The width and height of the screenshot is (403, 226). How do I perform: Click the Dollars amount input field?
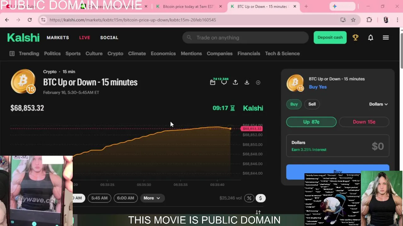click(x=338, y=146)
